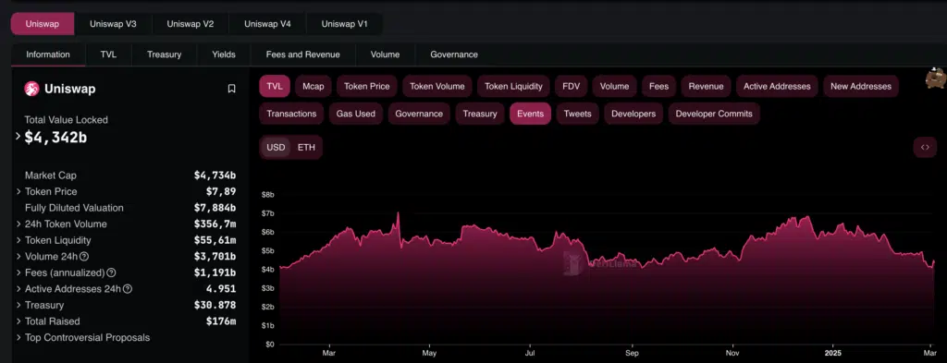Toggle the Developers chart metric
Screen dimensions: 947x363
coord(633,114)
